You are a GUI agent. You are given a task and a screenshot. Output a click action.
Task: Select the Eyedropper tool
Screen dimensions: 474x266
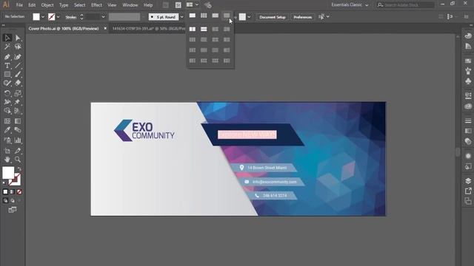(7, 130)
